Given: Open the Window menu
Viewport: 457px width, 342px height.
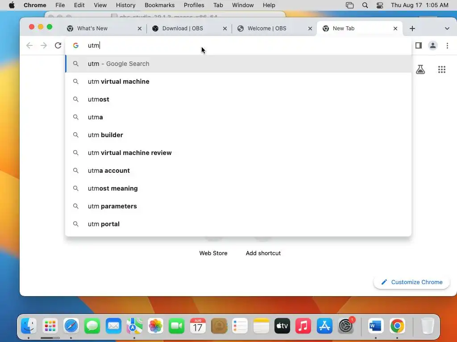Looking at the screenshot, I should pos(243,5).
